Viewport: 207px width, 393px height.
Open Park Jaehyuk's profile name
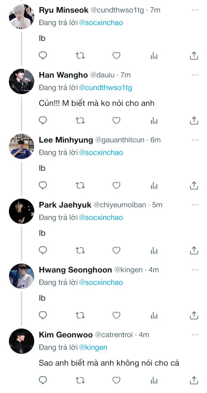65,205
